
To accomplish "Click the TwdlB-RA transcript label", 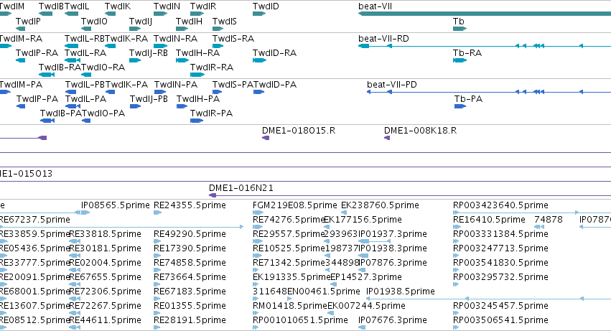I will pyautogui.click(x=60, y=67).
